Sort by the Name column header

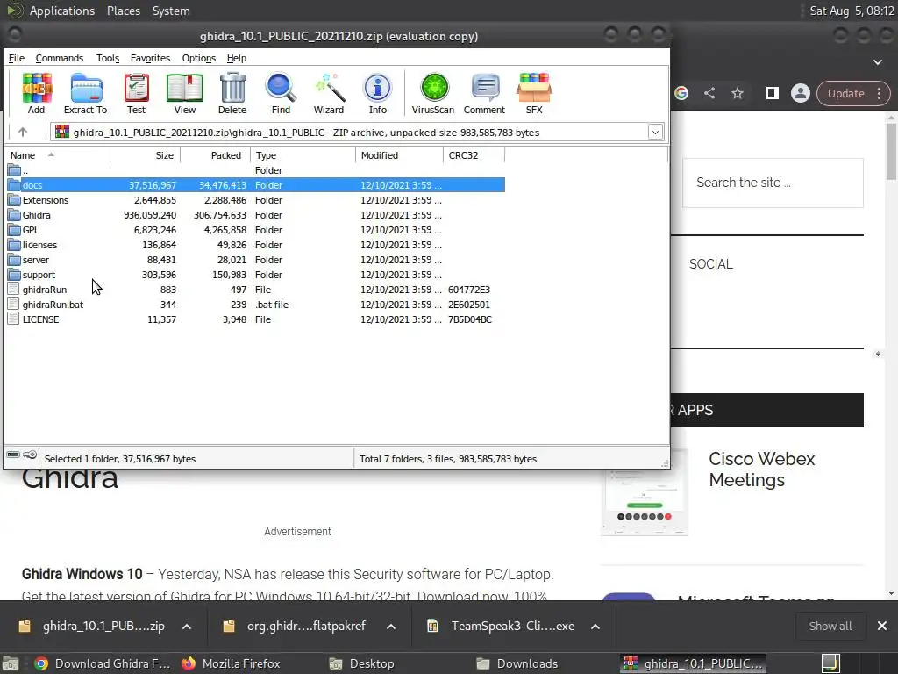[57, 155]
